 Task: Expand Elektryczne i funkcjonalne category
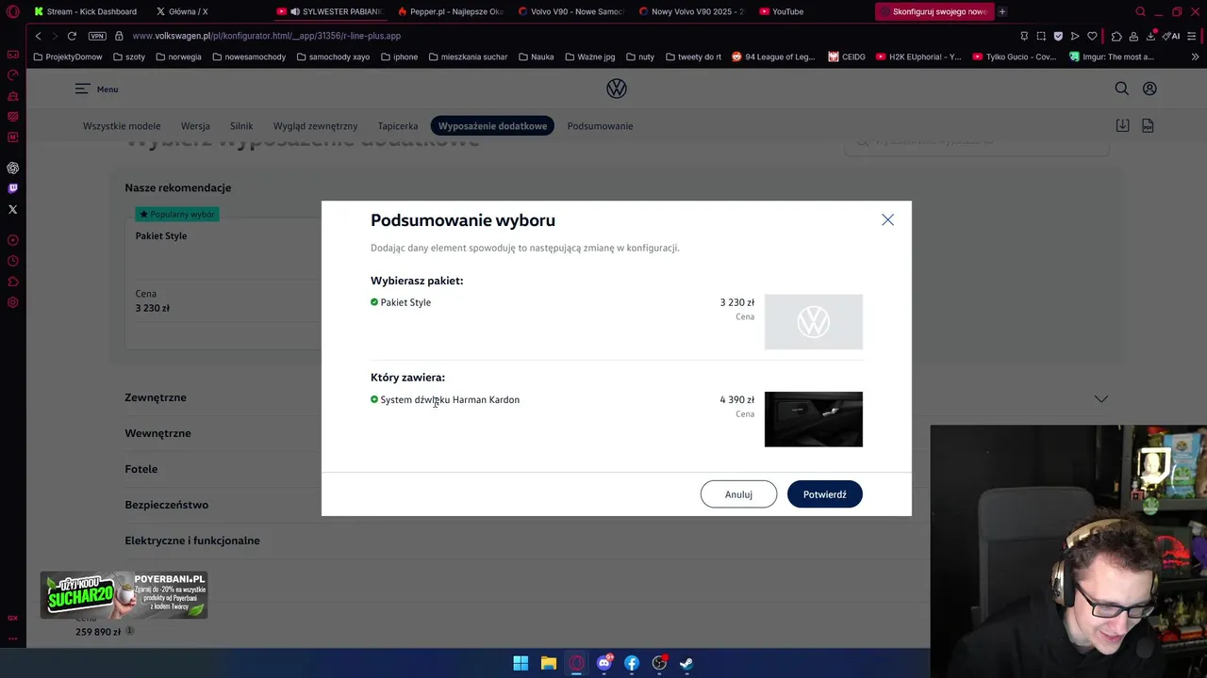click(x=192, y=541)
